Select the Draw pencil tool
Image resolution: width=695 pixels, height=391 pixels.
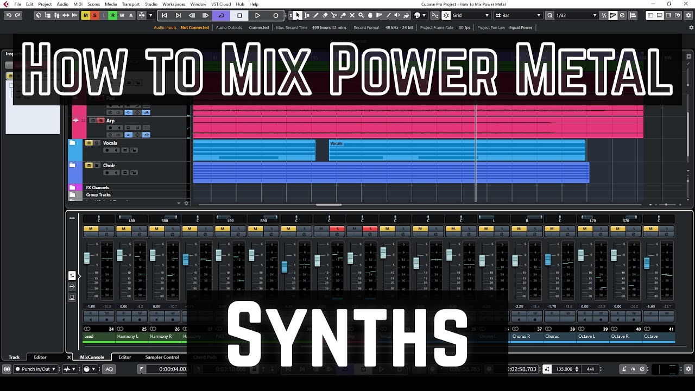pos(316,15)
